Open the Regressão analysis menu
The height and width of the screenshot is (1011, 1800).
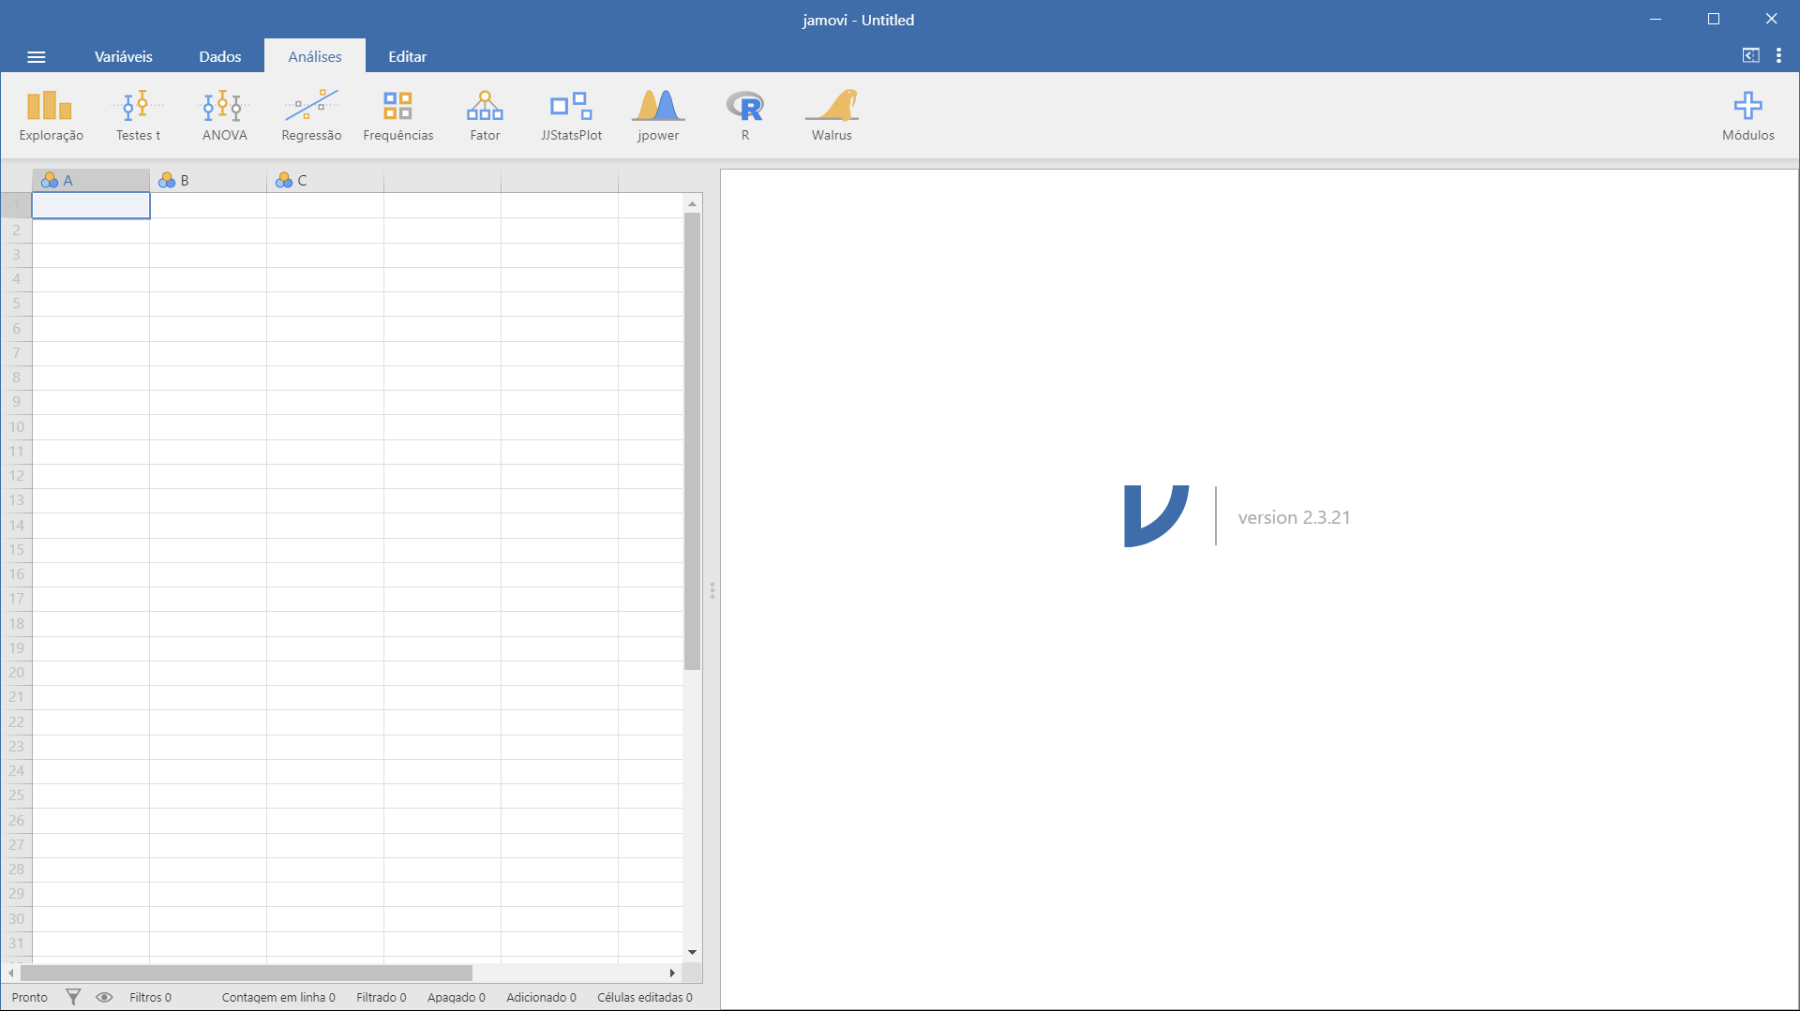coord(311,116)
